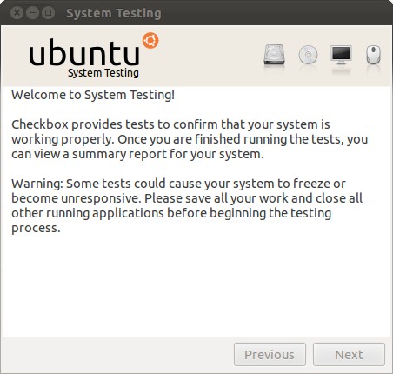393x374 pixels.
Task: Click the word 'process.' in warning text
Action: [36, 228]
